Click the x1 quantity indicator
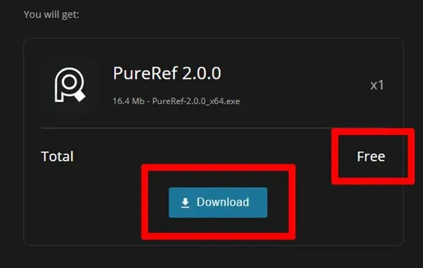Screen dimensions: 423x268 tap(377, 85)
